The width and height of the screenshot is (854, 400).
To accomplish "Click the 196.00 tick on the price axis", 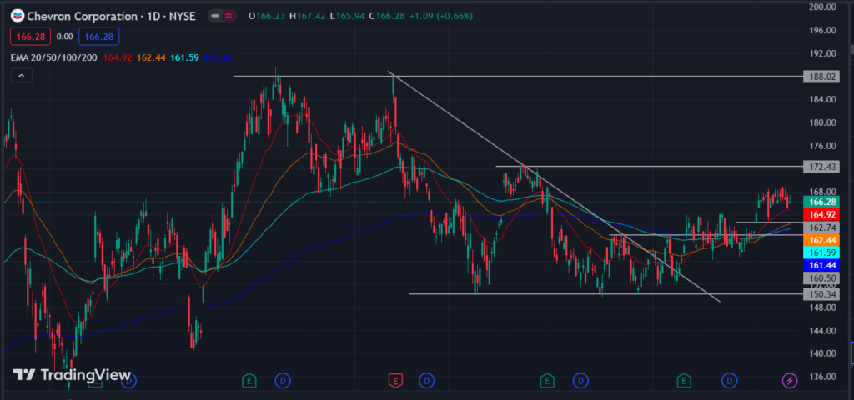I will pyautogui.click(x=822, y=30).
